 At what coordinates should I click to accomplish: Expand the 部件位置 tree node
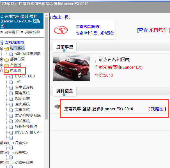[1, 60]
